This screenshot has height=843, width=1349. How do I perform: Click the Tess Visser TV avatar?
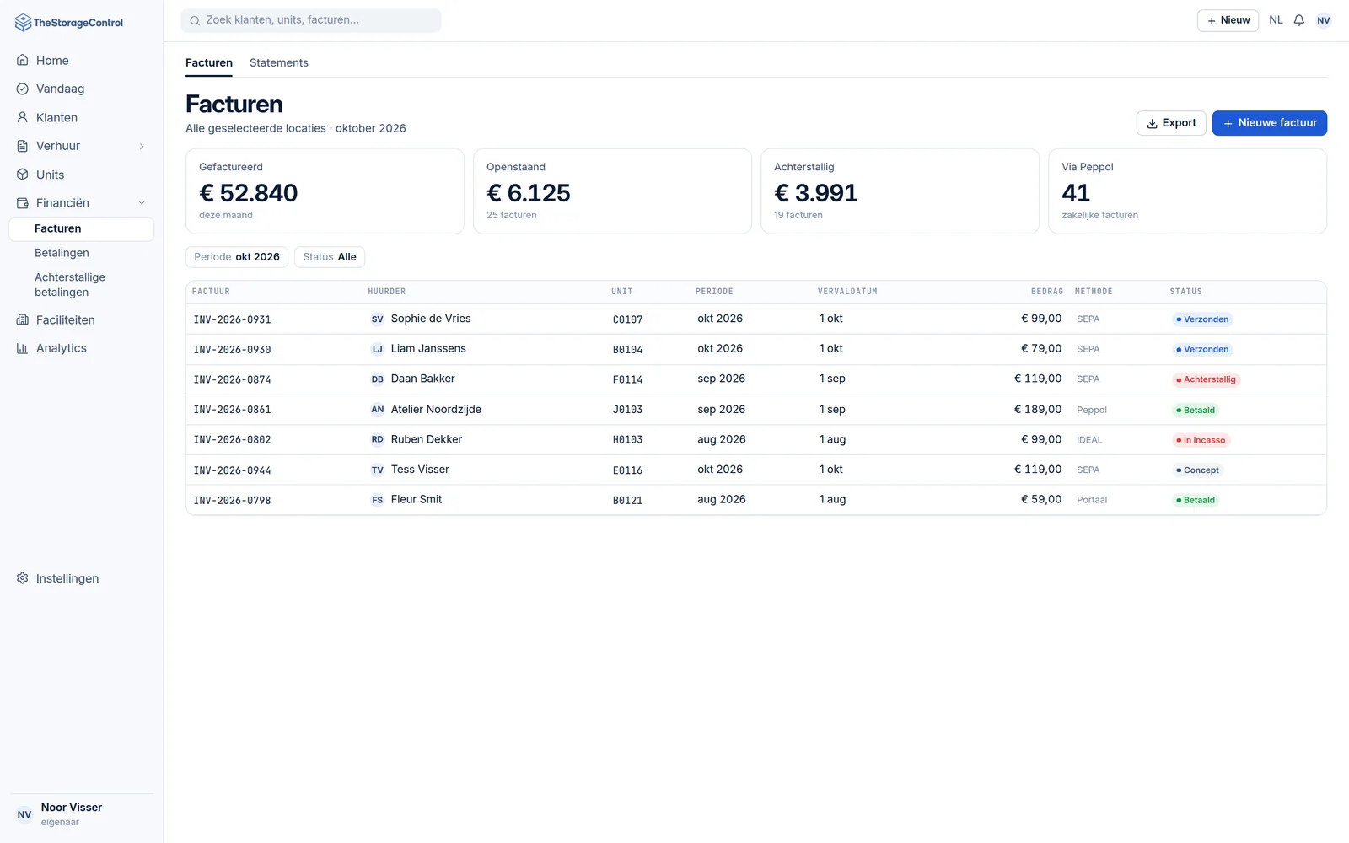point(378,470)
